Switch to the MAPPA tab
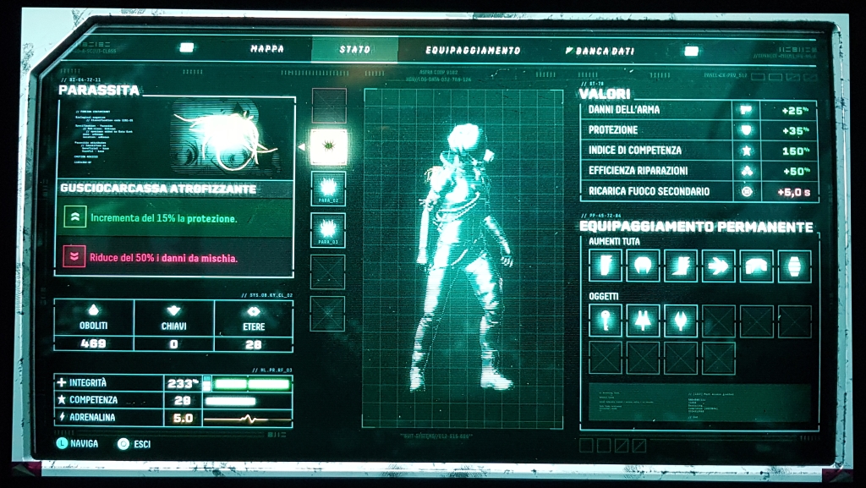The image size is (866, 488). pos(267,48)
